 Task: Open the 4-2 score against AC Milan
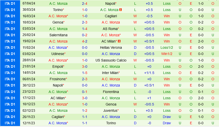85,41
